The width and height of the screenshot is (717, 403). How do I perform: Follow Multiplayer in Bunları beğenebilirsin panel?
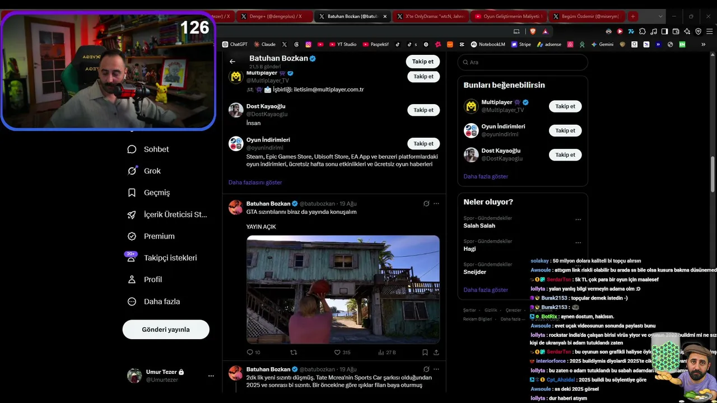[x=565, y=106]
